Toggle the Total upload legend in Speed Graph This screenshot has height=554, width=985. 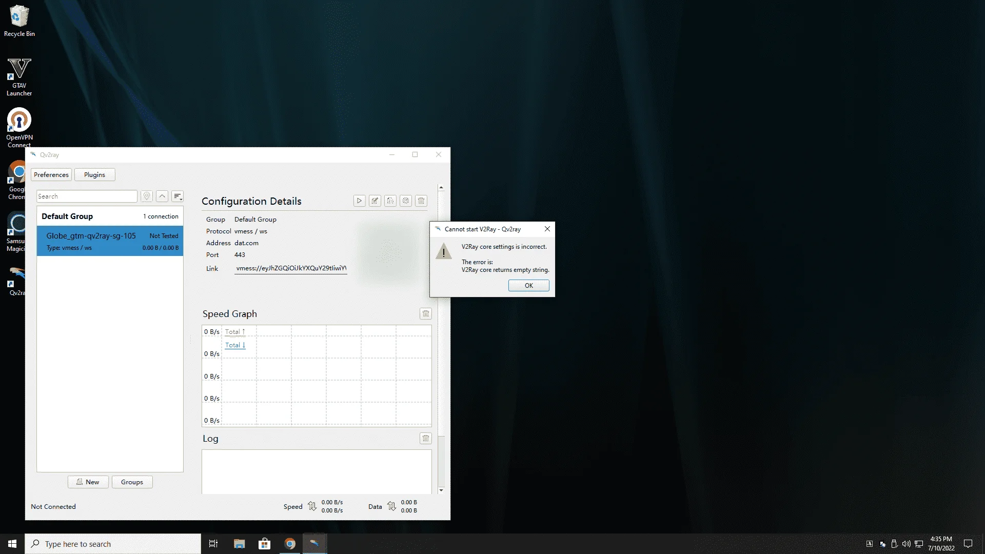pyautogui.click(x=235, y=331)
